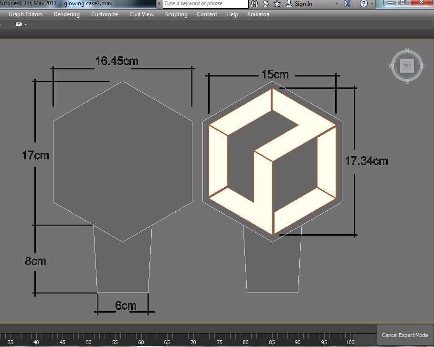The image size is (434, 347).
Task: Open the Rendering menu
Action: click(x=67, y=14)
